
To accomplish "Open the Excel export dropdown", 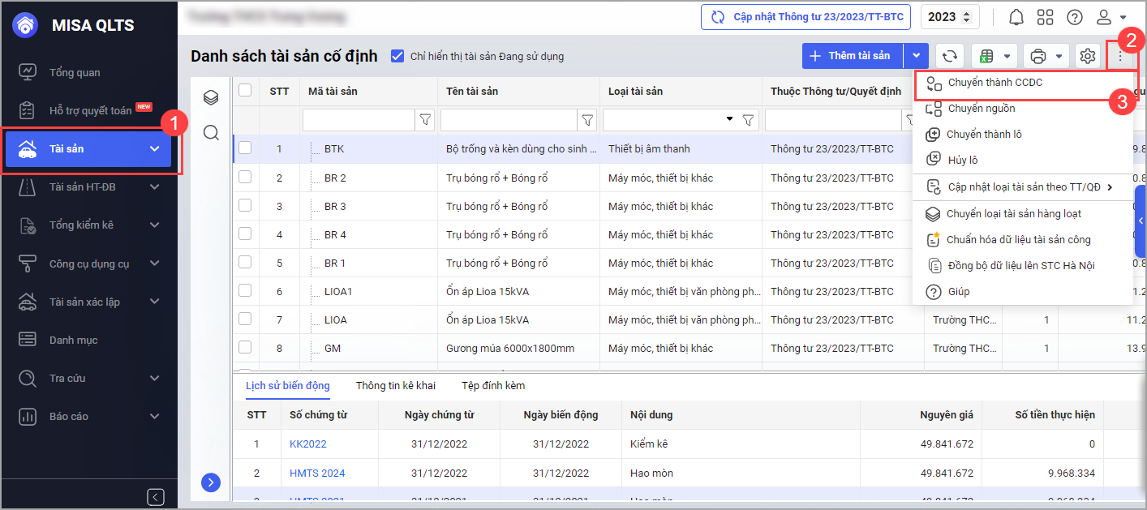I will pyautogui.click(x=995, y=56).
